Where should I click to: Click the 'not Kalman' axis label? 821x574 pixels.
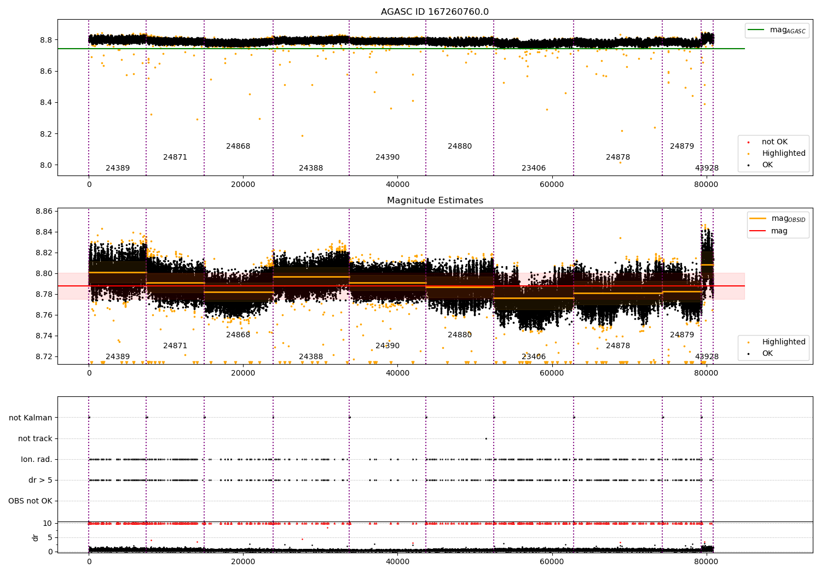tap(31, 418)
